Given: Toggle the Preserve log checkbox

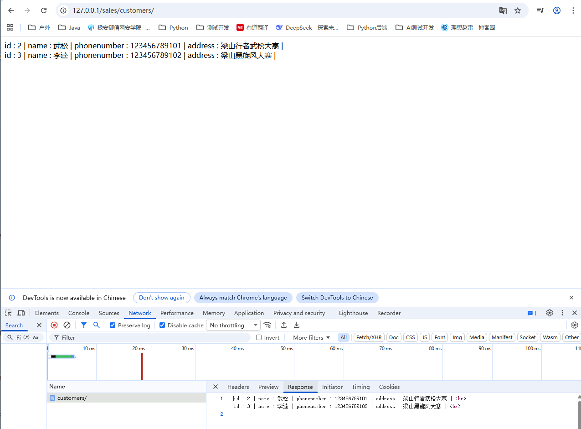Looking at the screenshot, I should tap(113, 325).
